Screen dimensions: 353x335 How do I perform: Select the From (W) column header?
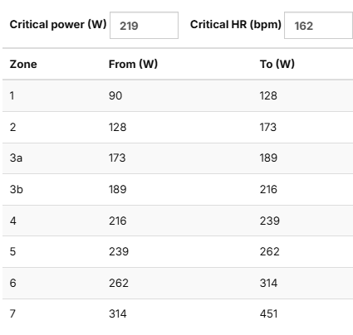pyautogui.click(x=133, y=64)
